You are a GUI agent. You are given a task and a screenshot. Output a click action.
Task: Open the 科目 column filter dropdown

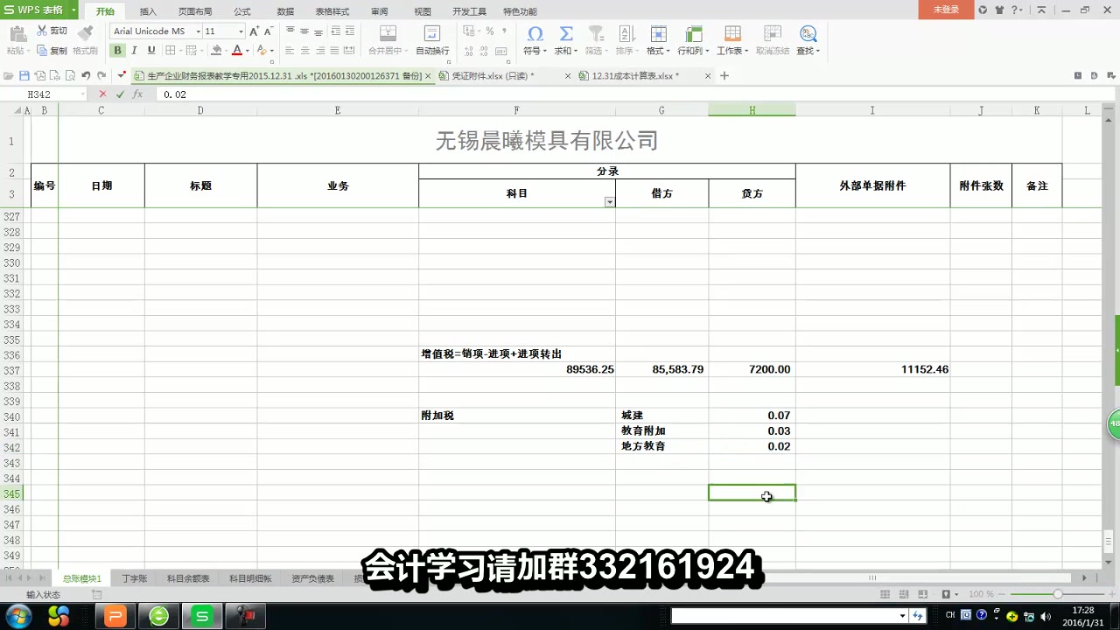point(609,201)
